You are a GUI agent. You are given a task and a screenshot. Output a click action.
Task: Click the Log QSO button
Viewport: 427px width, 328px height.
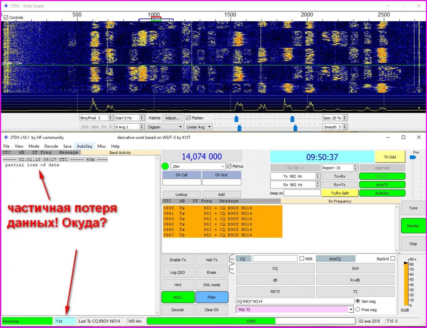pyautogui.click(x=178, y=273)
